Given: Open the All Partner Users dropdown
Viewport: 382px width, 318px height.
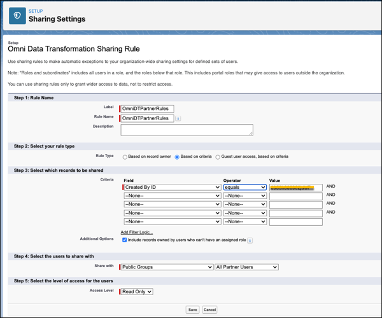Looking at the screenshot, I should point(246,267).
